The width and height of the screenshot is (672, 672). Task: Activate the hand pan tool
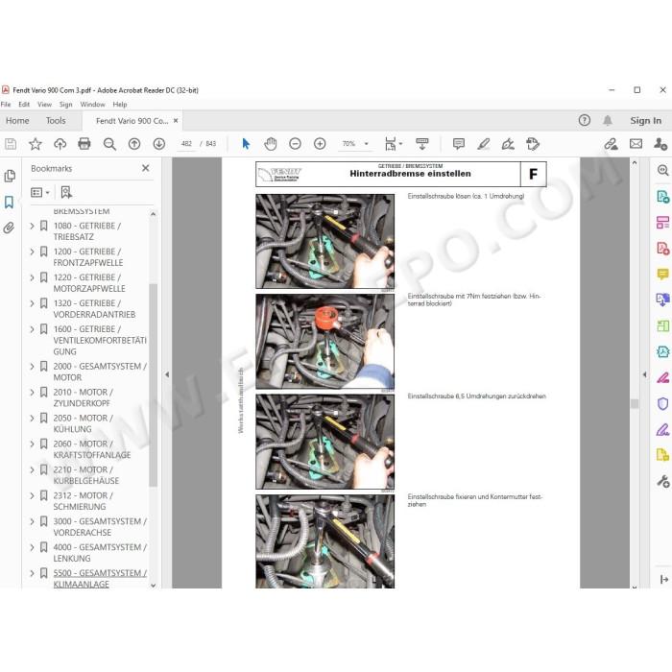click(x=271, y=144)
